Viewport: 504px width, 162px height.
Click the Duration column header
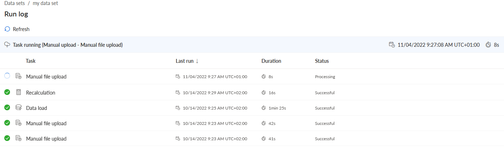[271, 61]
